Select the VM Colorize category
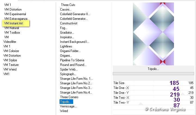 click(x=11, y=51)
